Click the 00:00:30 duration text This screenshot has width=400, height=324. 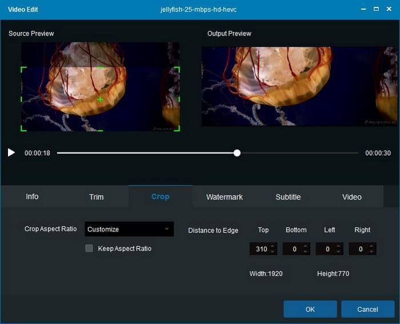pos(378,153)
